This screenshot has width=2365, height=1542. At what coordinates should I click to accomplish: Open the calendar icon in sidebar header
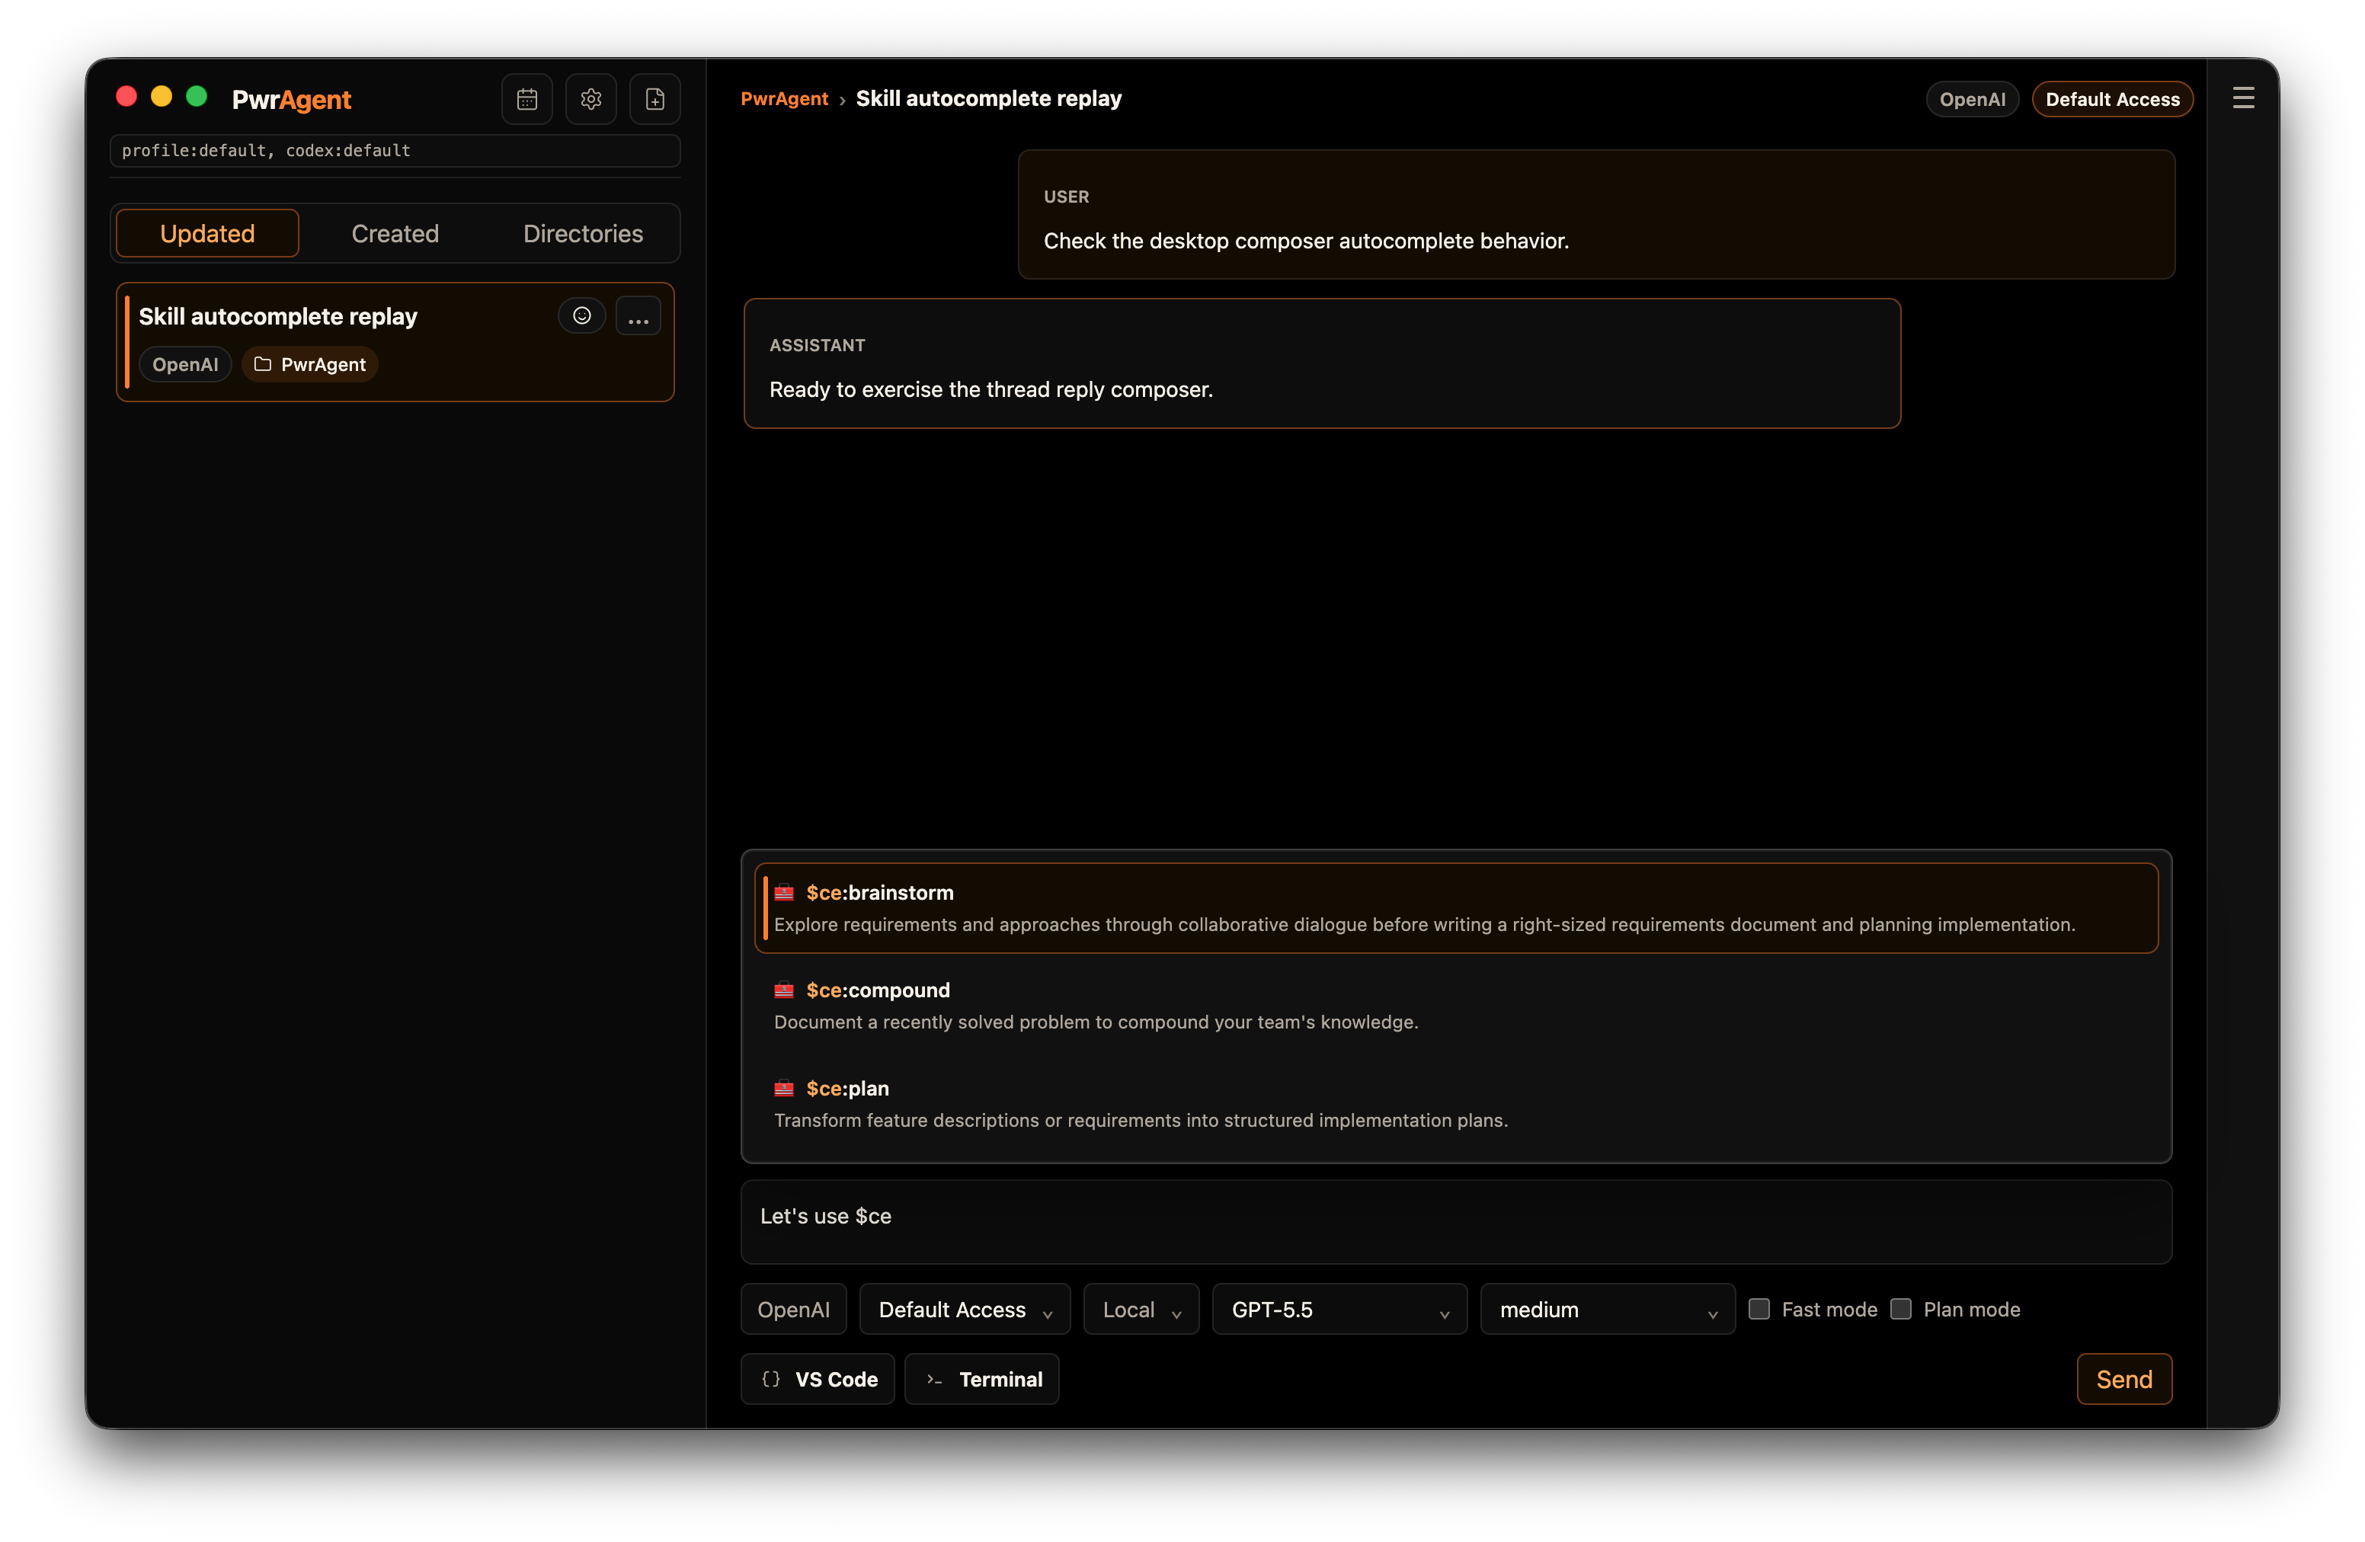click(x=526, y=99)
